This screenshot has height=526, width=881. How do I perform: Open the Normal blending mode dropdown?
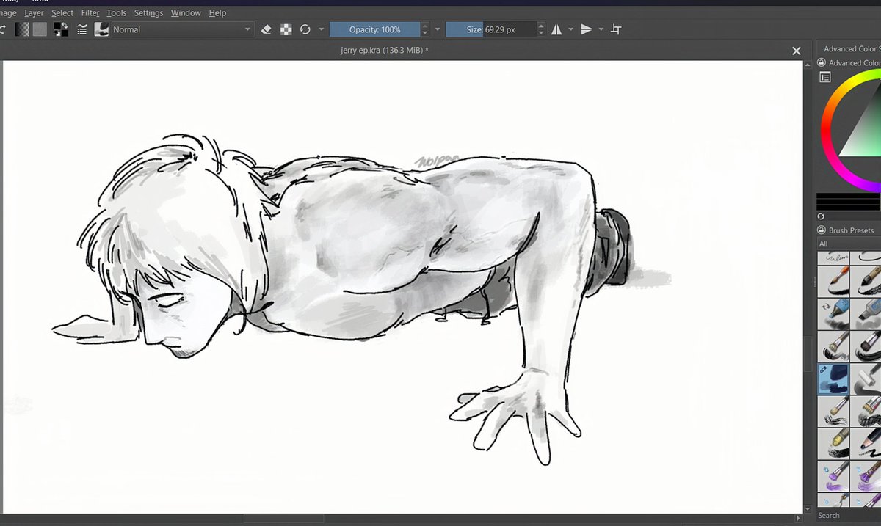[x=182, y=29]
